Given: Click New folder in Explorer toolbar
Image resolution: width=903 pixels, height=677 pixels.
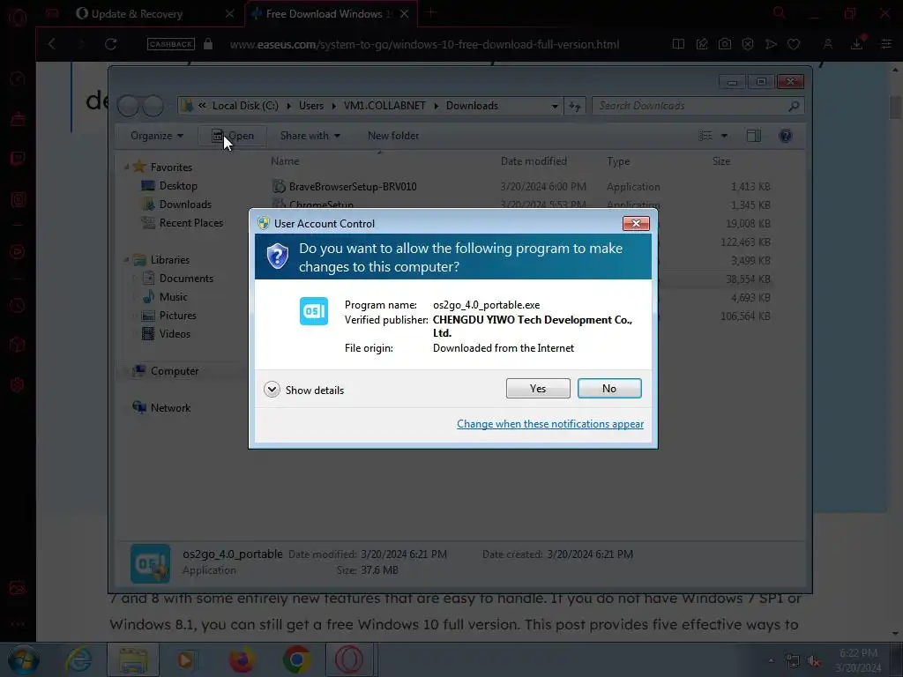Looking at the screenshot, I should point(393,136).
